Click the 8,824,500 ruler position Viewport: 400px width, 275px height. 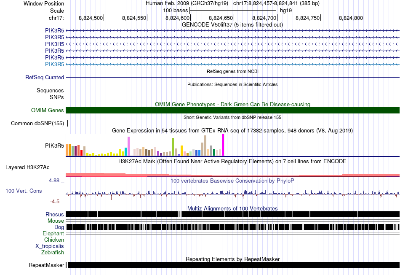[91, 18]
